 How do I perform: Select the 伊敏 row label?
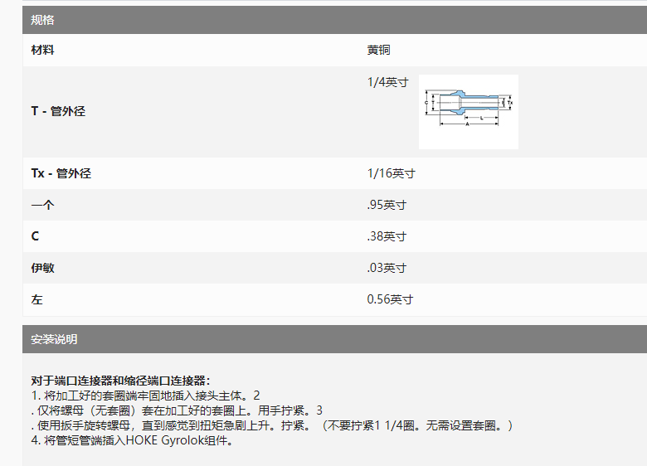click(x=43, y=268)
